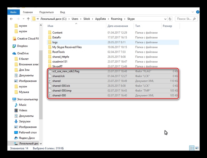The width and height of the screenshot is (207, 158).
Task: Select the shared-000 XML document icon
Action: pyautogui.click(x=50, y=95)
